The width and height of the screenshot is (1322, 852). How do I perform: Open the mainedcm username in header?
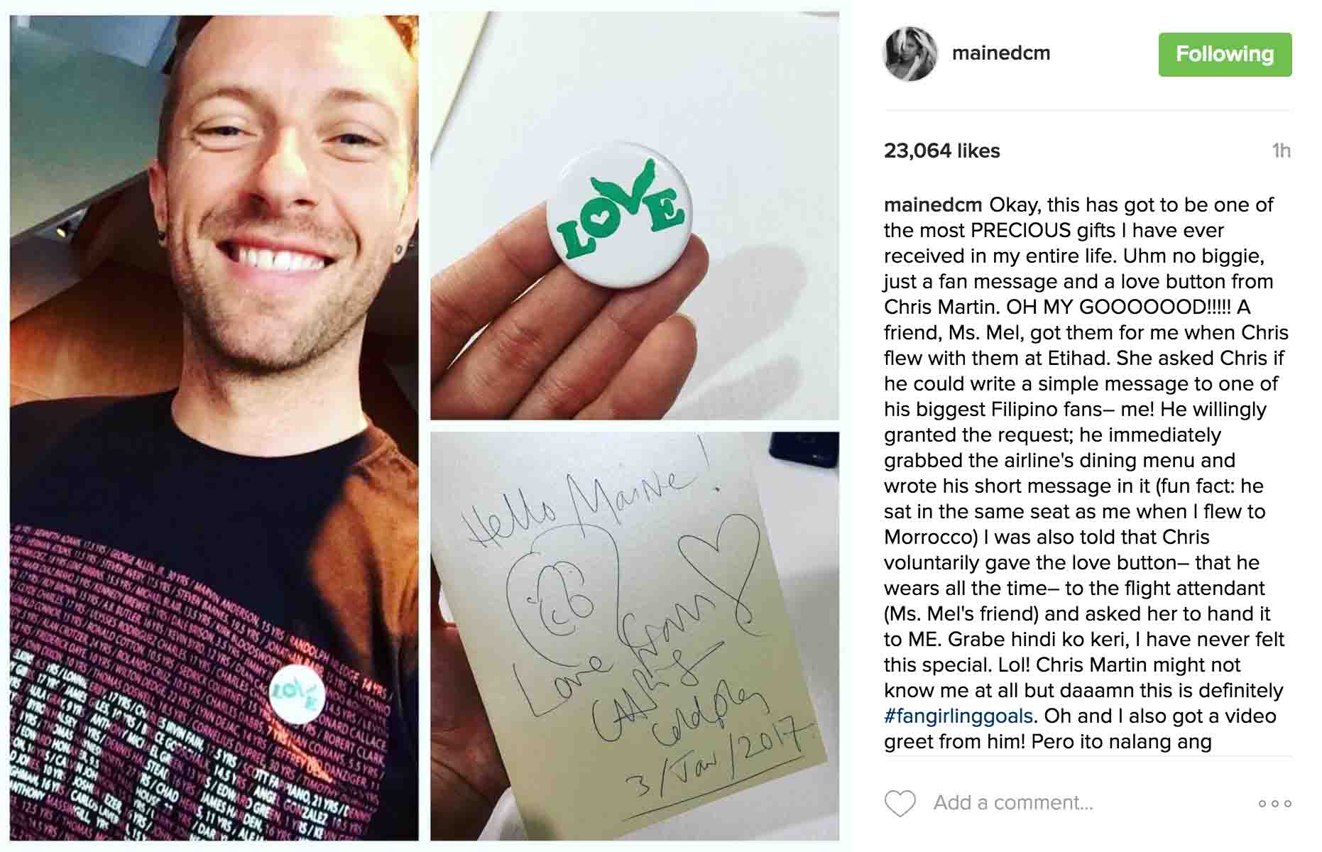[1000, 53]
